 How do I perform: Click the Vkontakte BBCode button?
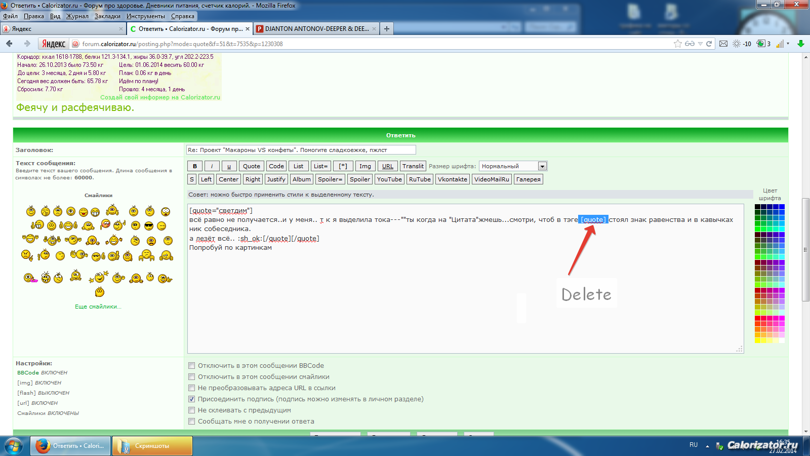point(453,179)
